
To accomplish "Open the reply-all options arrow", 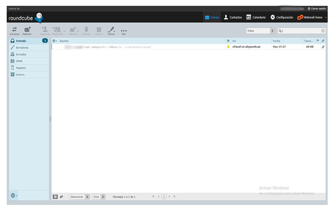I will click(64, 31).
